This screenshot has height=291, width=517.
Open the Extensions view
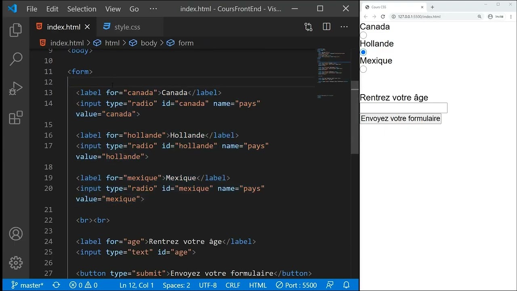click(16, 118)
